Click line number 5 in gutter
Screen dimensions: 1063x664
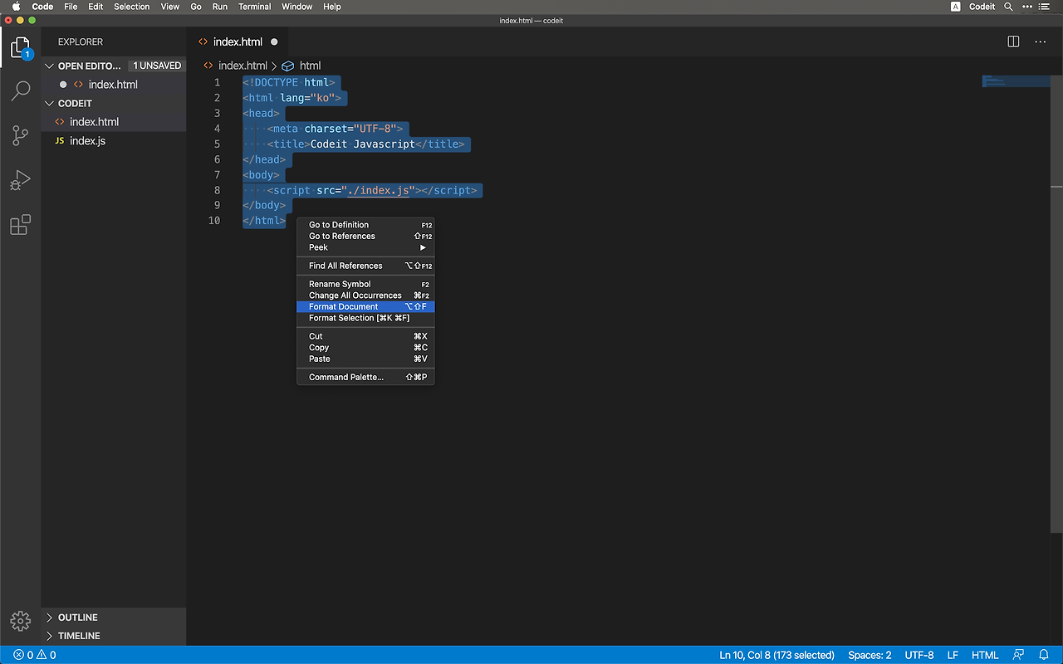217,144
